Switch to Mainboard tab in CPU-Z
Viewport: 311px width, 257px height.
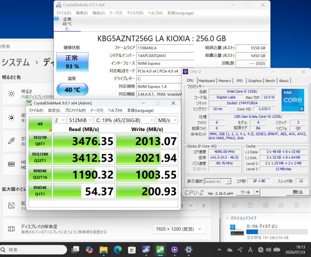coord(207,81)
